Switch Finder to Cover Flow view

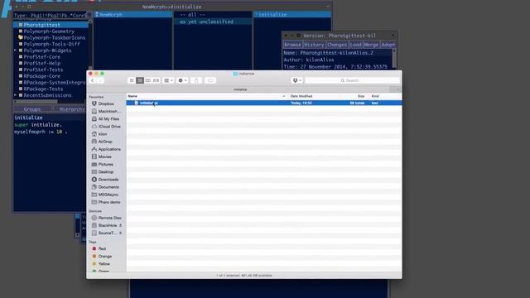(156, 80)
